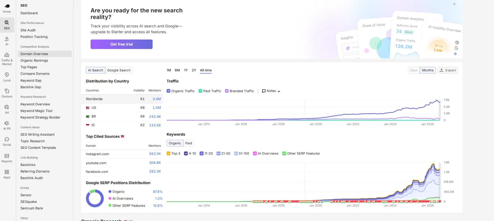Click instagram.com in Top Cited Sources
494x221 pixels.
point(97,154)
